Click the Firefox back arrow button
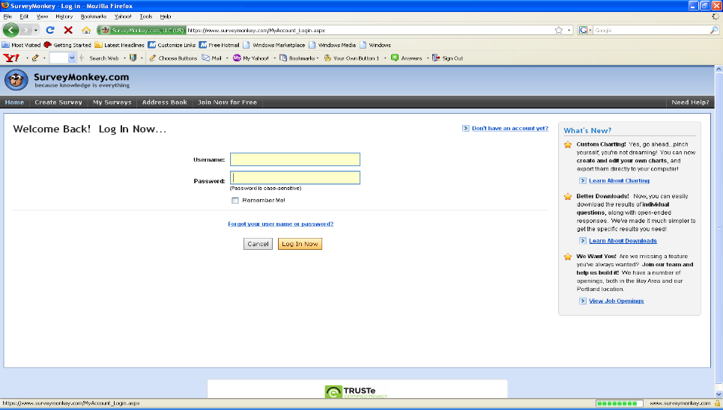This screenshot has height=410, width=723. (x=10, y=30)
